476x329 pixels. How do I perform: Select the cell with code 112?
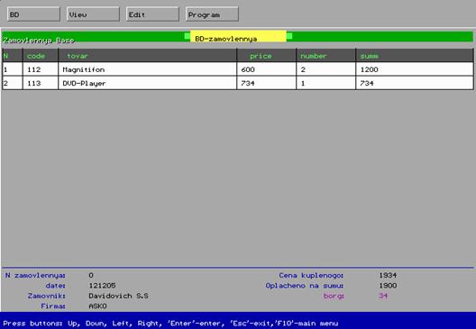(41, 69)
